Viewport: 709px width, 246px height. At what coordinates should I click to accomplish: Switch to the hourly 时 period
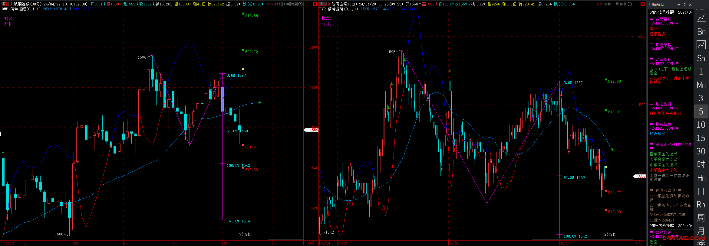click(701, 165)
